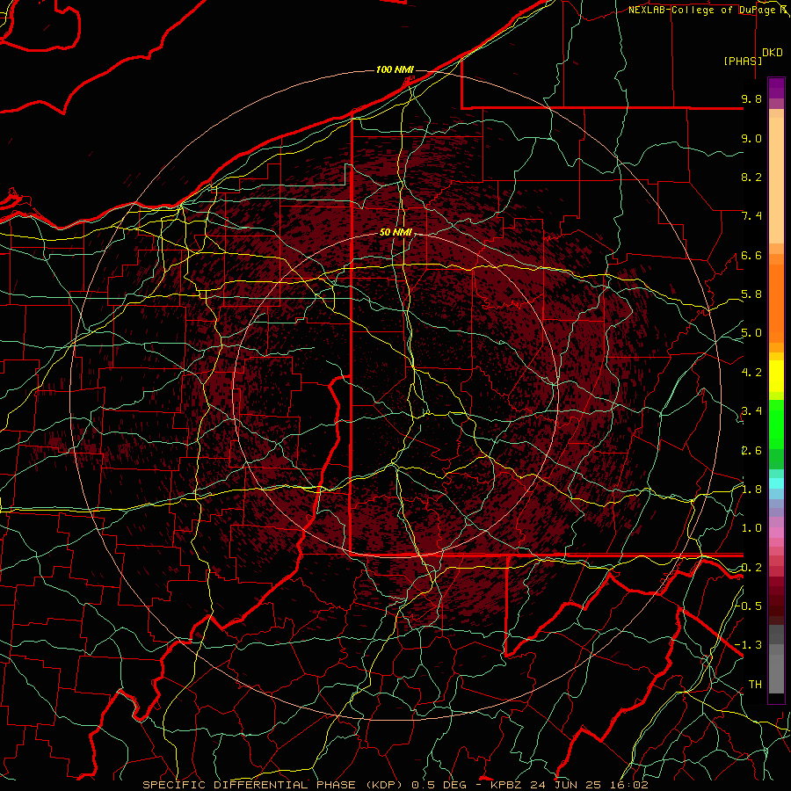Viewport: 791px width, 791px height.
Task: Click the DKD unit label above the scale
Action: 773,53
